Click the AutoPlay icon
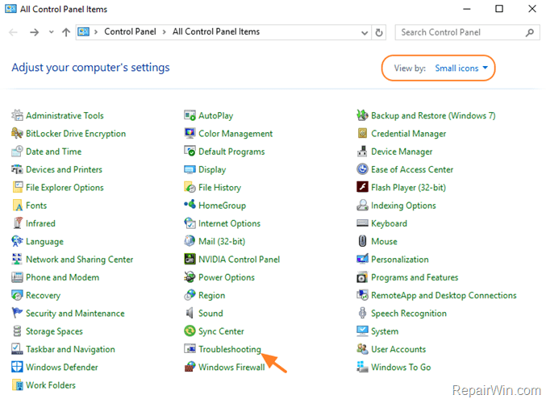This screenshot has width=546, height=399. pos(190,115)
